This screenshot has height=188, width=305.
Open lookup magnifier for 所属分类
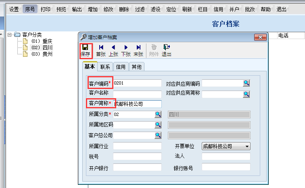click(158, 114)
